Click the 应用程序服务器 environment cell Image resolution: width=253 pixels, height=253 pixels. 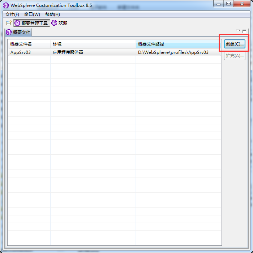[93, 52]
